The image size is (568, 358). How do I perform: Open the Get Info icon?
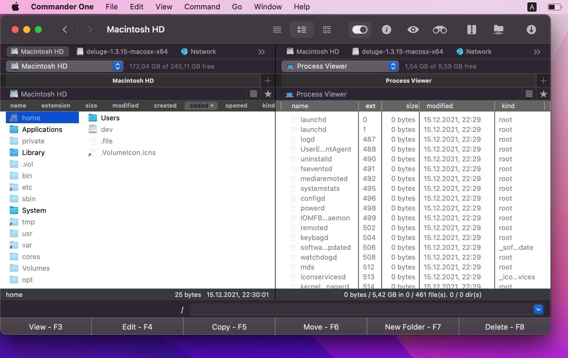click(387, 30)
